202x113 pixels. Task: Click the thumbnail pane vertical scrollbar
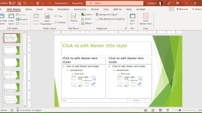point(25,67)
